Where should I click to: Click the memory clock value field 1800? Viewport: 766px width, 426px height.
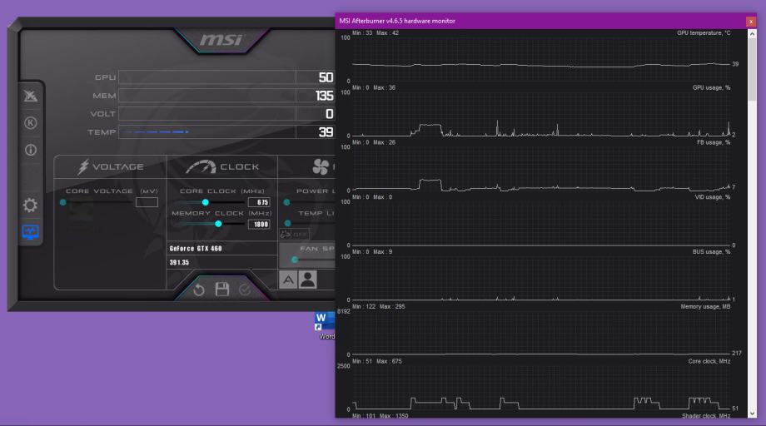tap(259, 224)
